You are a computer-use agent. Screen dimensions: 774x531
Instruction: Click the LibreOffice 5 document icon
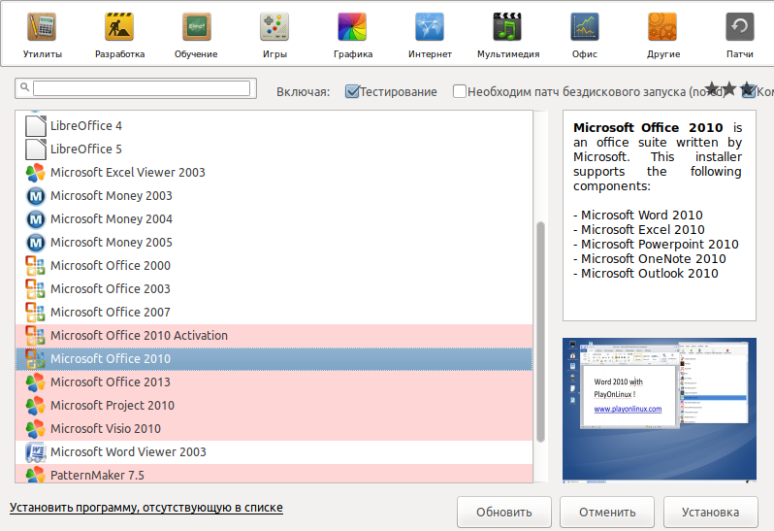(x=36, y=149)
